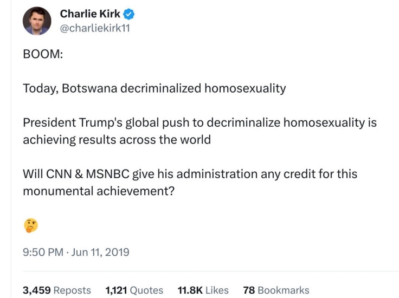Open the 1,121 Quotes list
The width and height of the screenshot is (399, 298).
(134, 290)
